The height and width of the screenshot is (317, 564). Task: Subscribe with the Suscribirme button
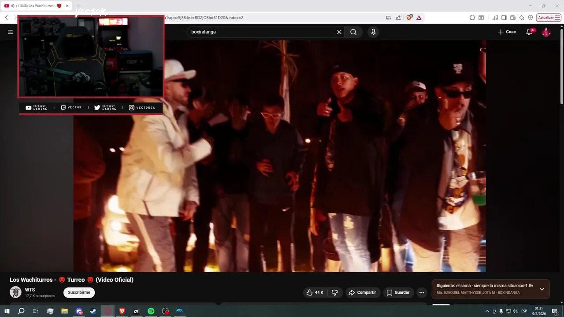coord(79,292)
